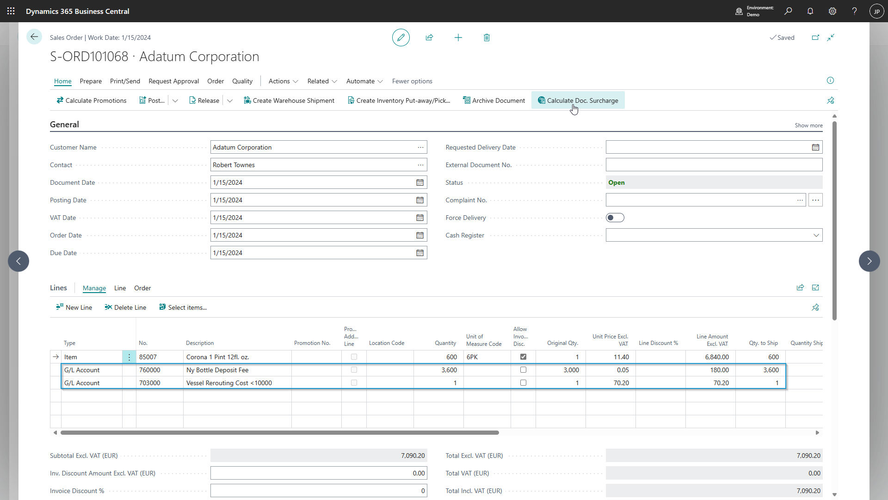The height and width of the screenshot is (500, 888).
Task: Click the page vertical scrollbar
Action: [834, 220]
